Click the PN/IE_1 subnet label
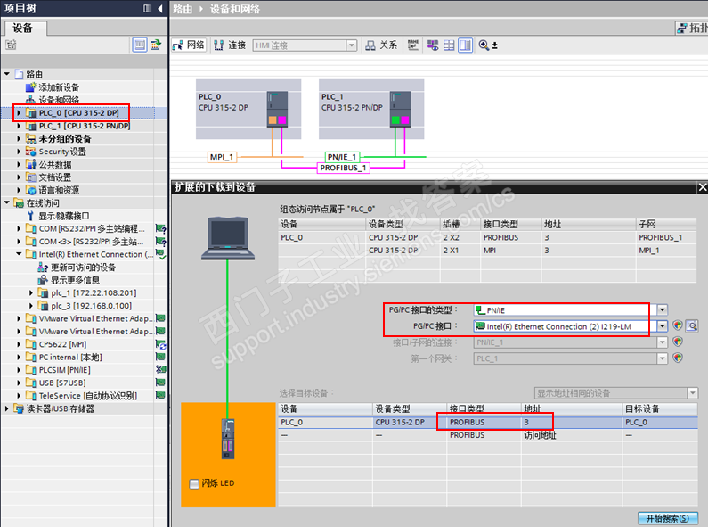This screenshot has width=708, height=527. pos(342,157)
